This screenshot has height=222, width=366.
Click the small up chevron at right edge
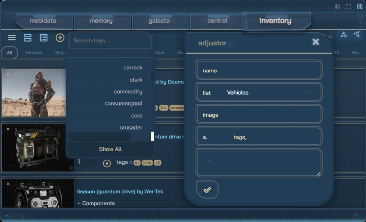click(x=361, y=27)
